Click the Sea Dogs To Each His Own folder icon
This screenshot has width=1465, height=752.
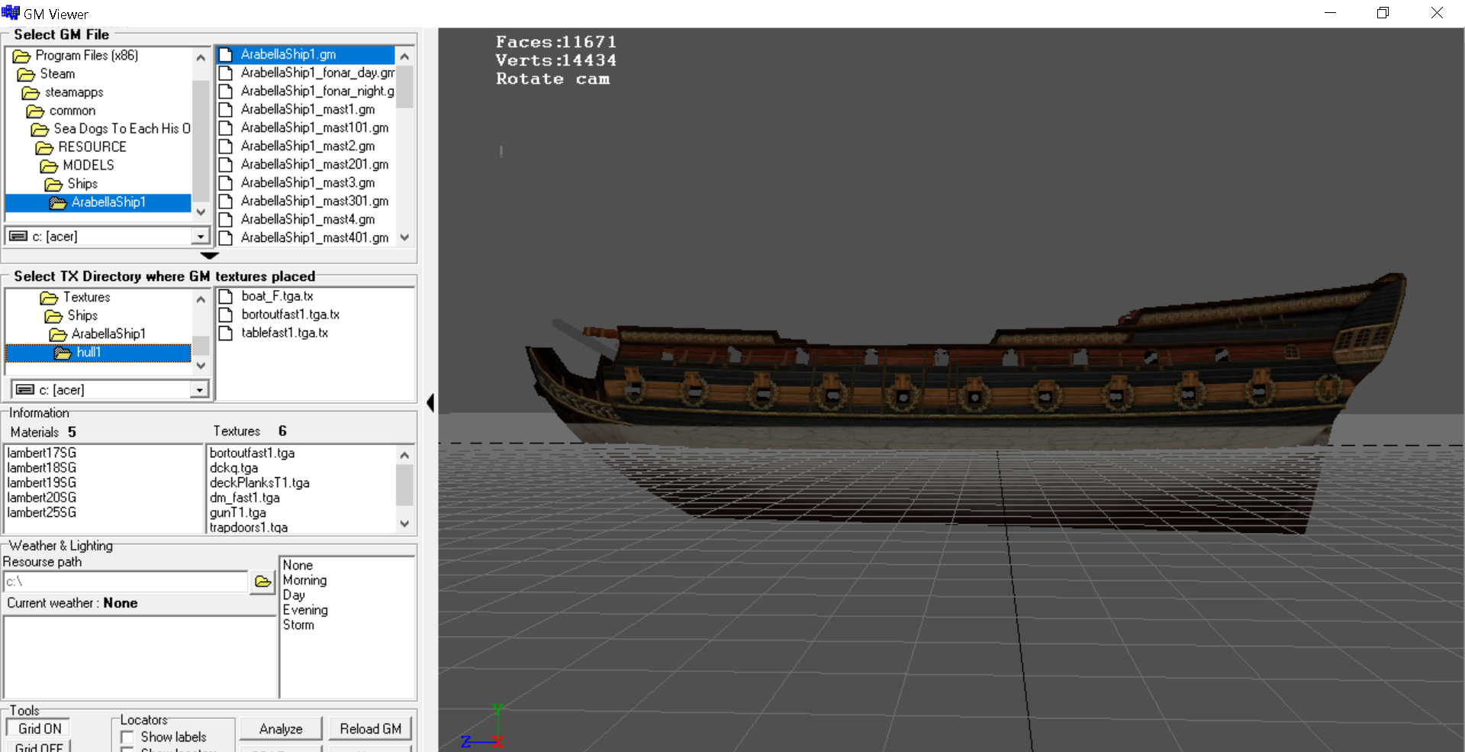point(40,129)
